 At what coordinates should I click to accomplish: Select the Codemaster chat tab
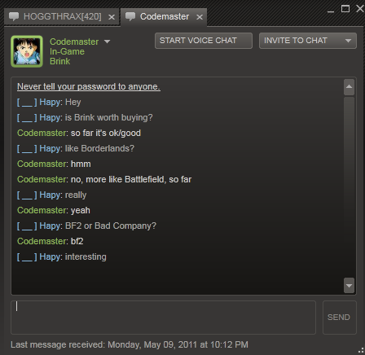pyautogui.click(x=164, y=17)
